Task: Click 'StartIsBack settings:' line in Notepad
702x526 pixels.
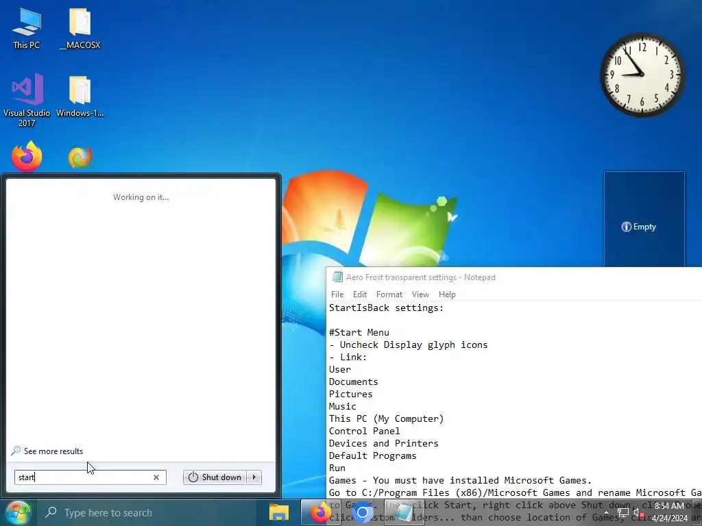Action: (386, 308)
